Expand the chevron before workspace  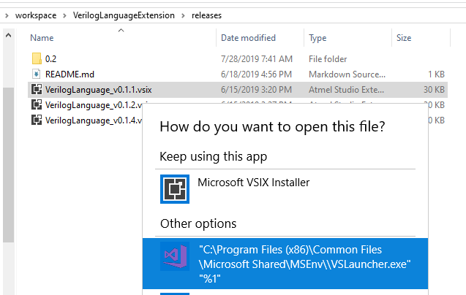coord(7,15)
